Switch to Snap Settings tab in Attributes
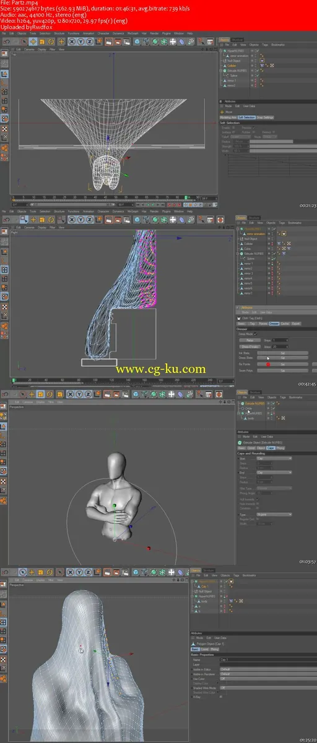 point(265,118)
